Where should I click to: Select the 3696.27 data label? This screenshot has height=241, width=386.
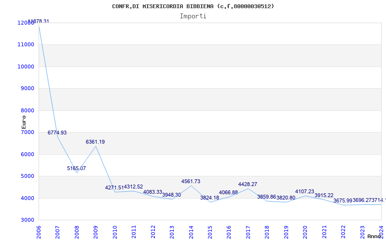tap(362, 201)
